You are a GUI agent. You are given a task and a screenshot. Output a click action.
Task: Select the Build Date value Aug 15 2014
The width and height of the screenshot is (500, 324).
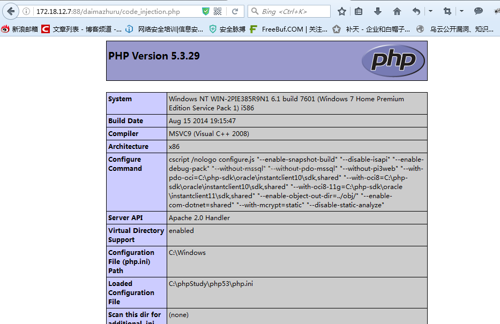pos(202,120)
